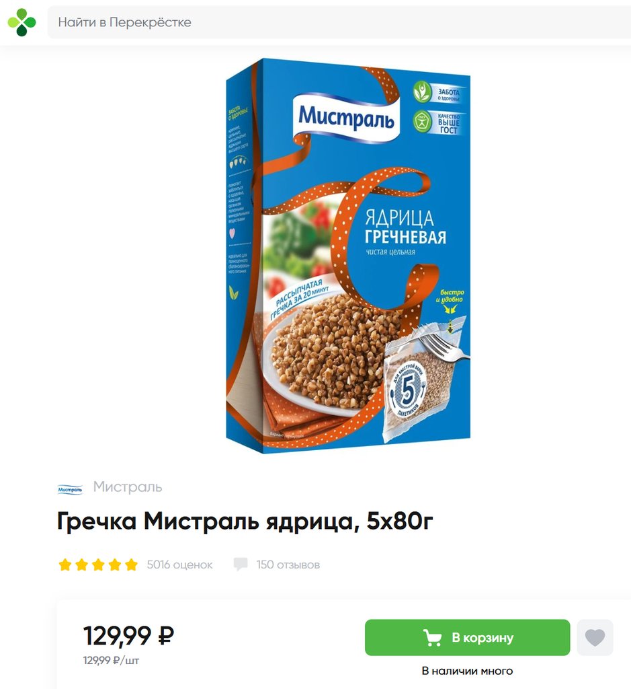Screen dimensions: 631x689
Task: Open the '150 отзывов' reviews link
Action: tap(288, 565)
